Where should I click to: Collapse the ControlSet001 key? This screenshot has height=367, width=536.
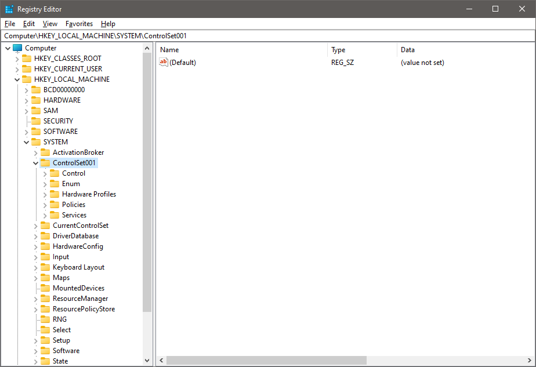pos(35,163)
